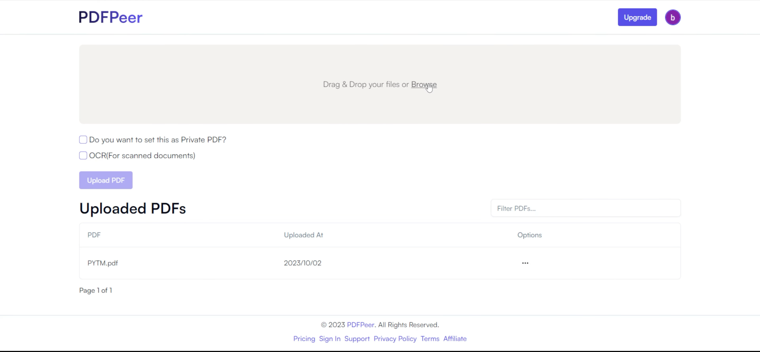Visit the Support footer link
This screenshot has width=760, height=352.
coord(357,339)
